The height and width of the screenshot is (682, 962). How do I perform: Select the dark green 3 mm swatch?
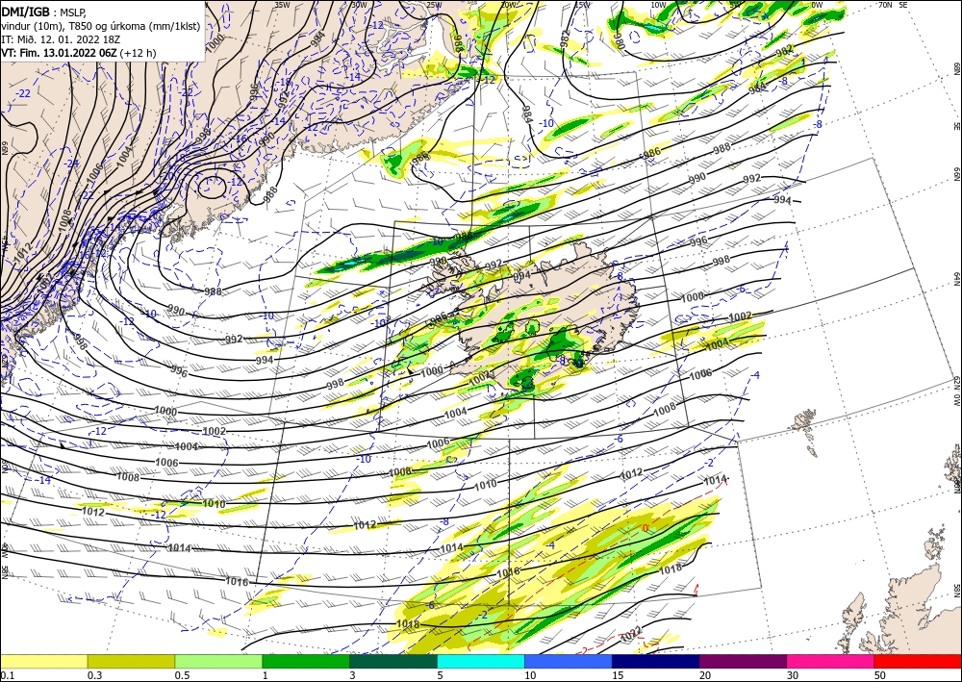393,662
